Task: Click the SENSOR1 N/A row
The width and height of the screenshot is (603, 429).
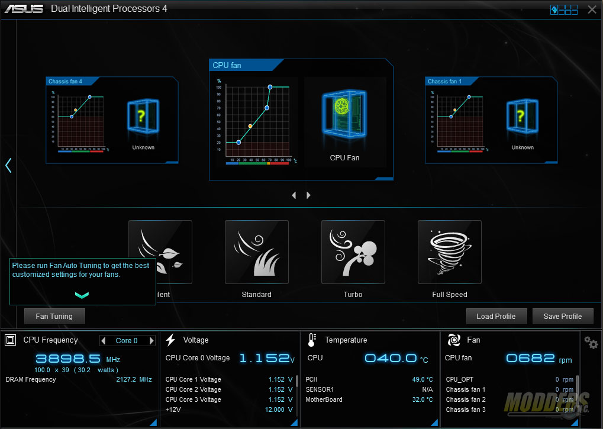Action: click(x=369, y=389)
